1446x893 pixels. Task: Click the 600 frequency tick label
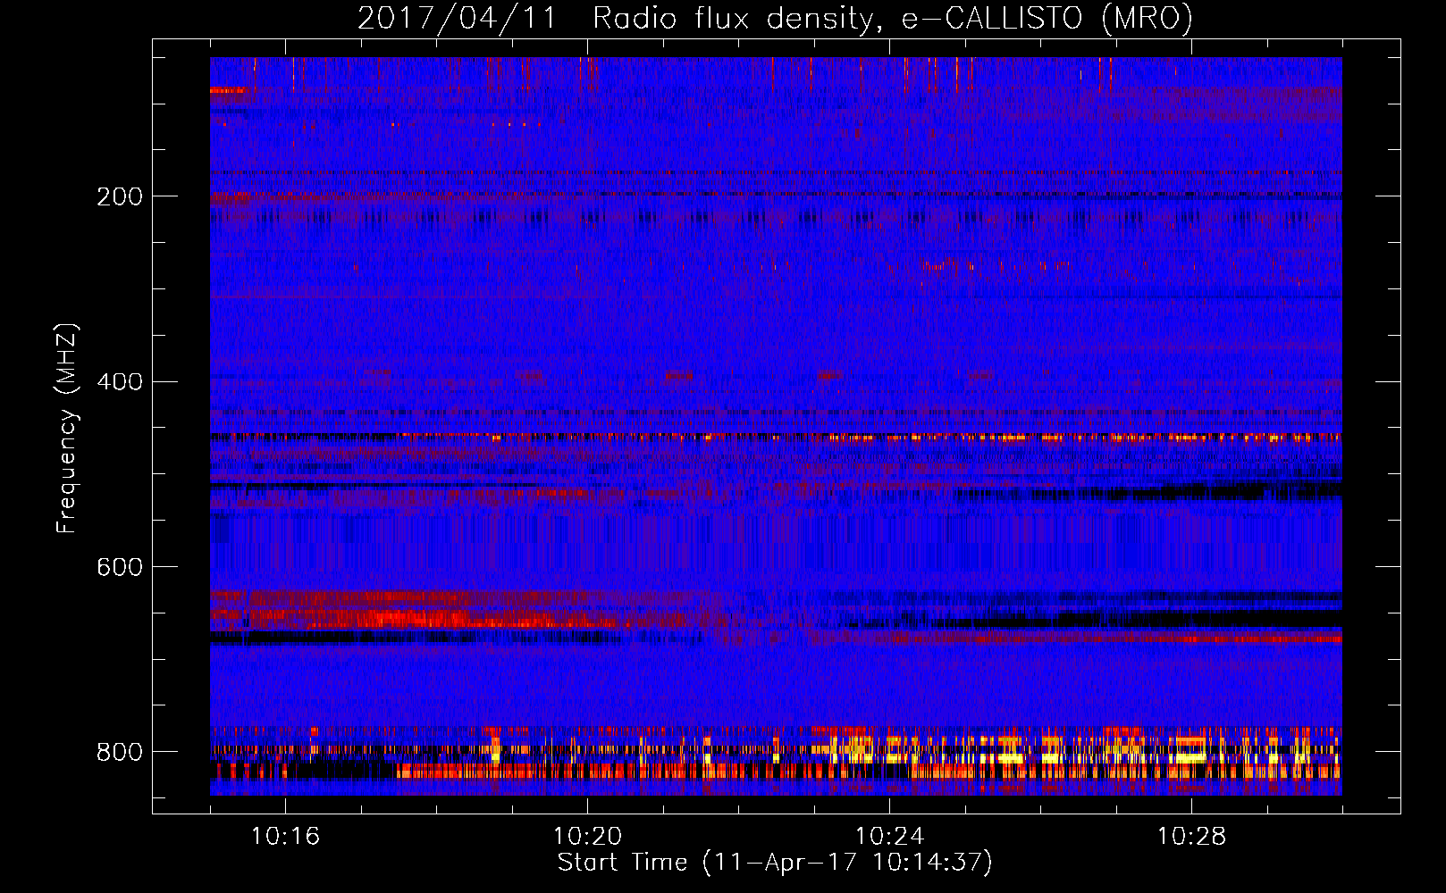click(x=119, y=568)
